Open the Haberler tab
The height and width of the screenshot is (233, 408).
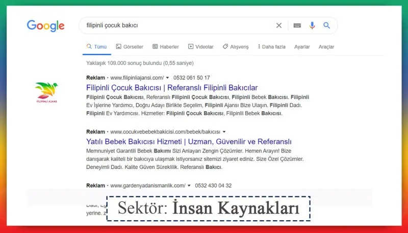pos(166,47)
